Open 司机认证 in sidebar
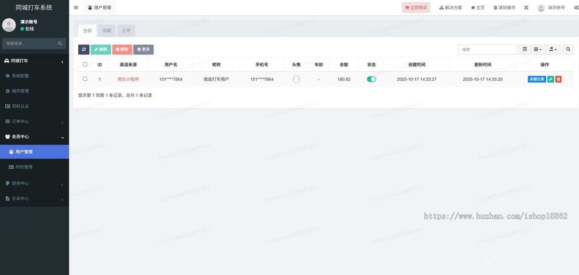579x275 pixels. (x=34, y=106)
